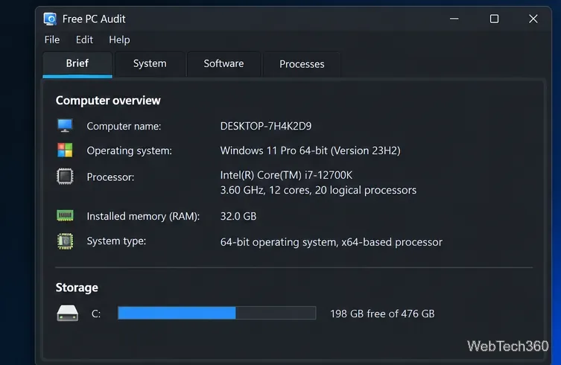Open the File menu
This screenshot has height=365, width=561.
tap(52, 39)
